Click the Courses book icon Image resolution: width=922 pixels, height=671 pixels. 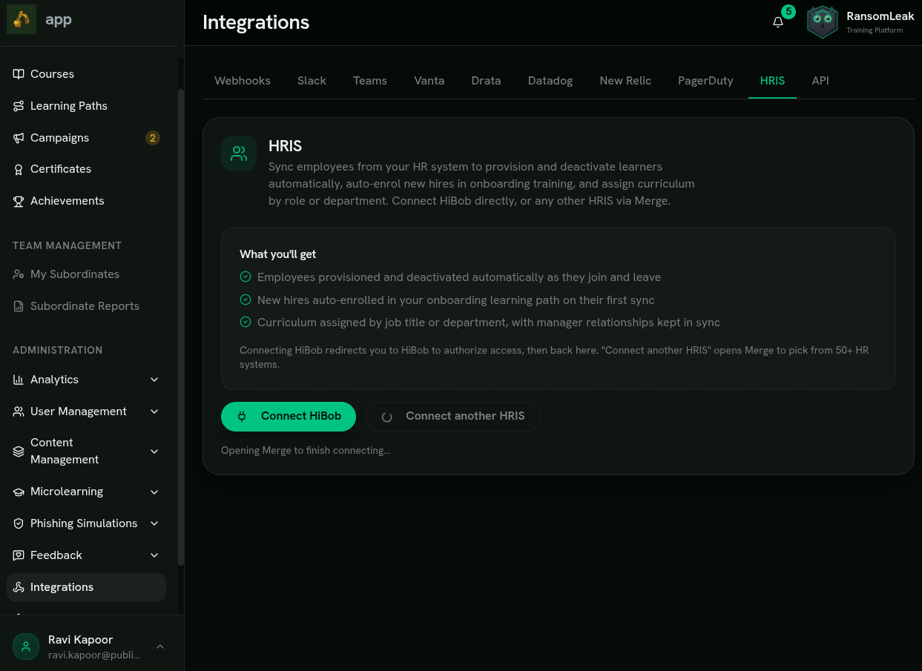[19, 74]
